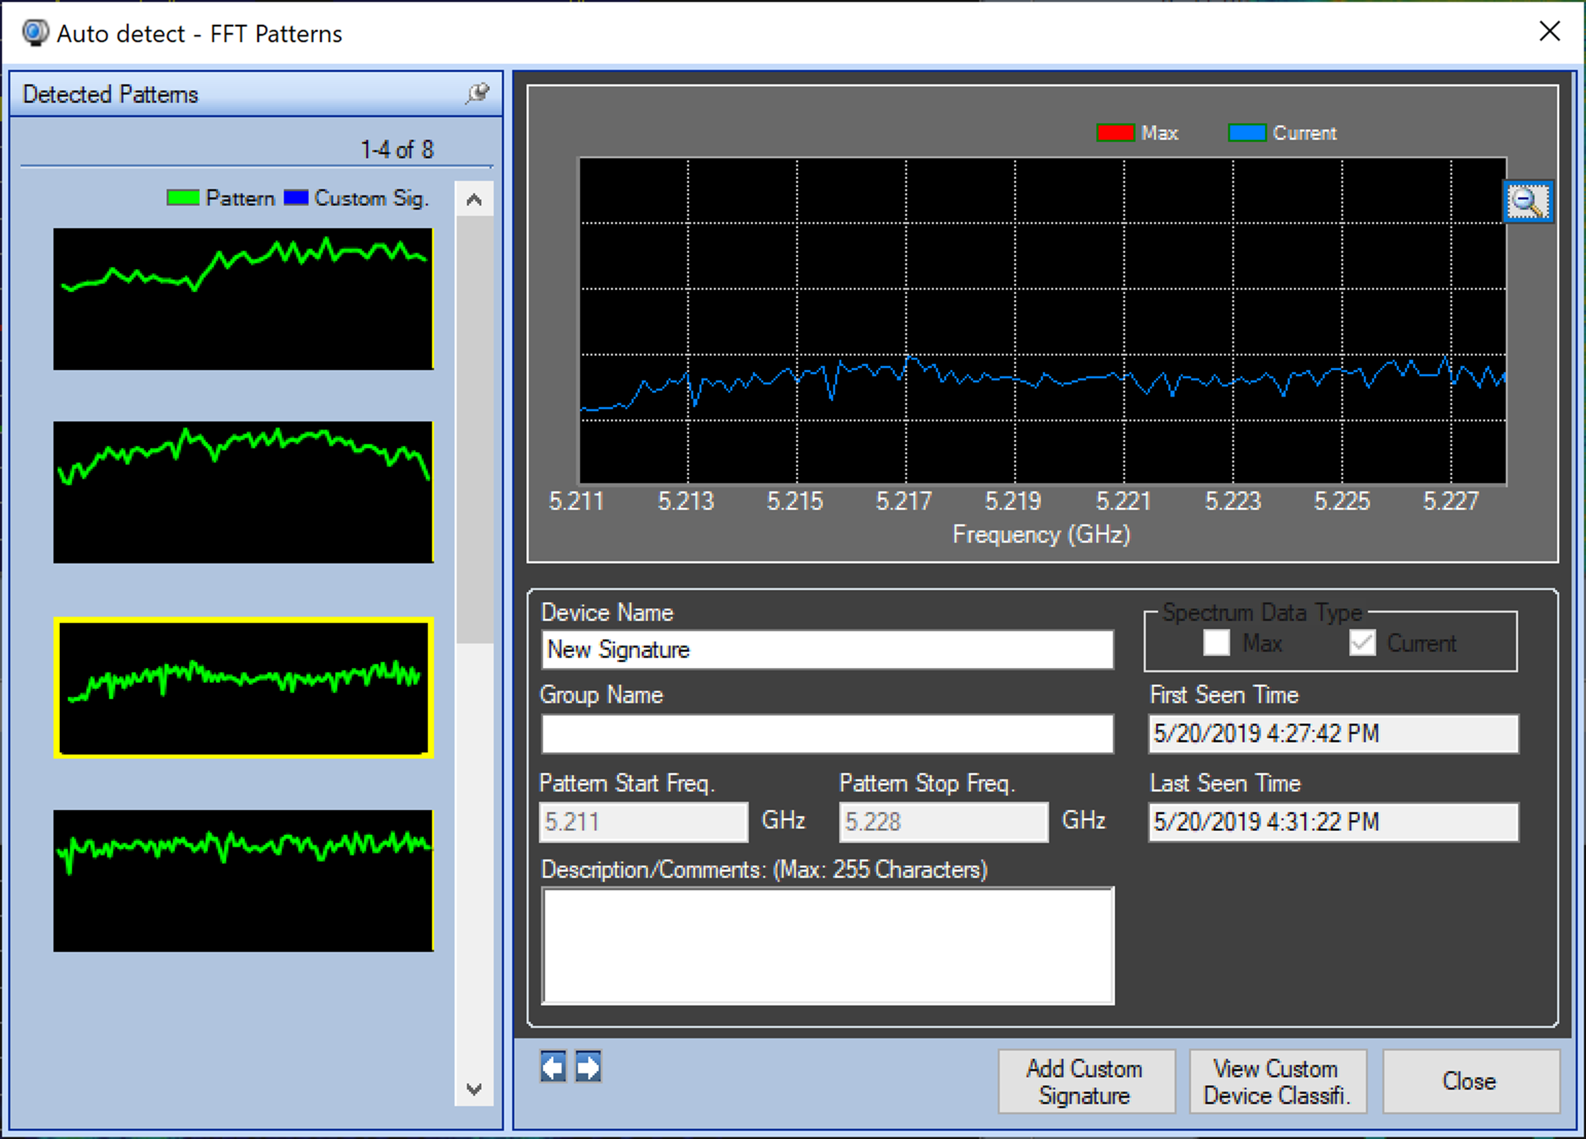
Task: Click the Group Name input field
Action: [826, 733]
